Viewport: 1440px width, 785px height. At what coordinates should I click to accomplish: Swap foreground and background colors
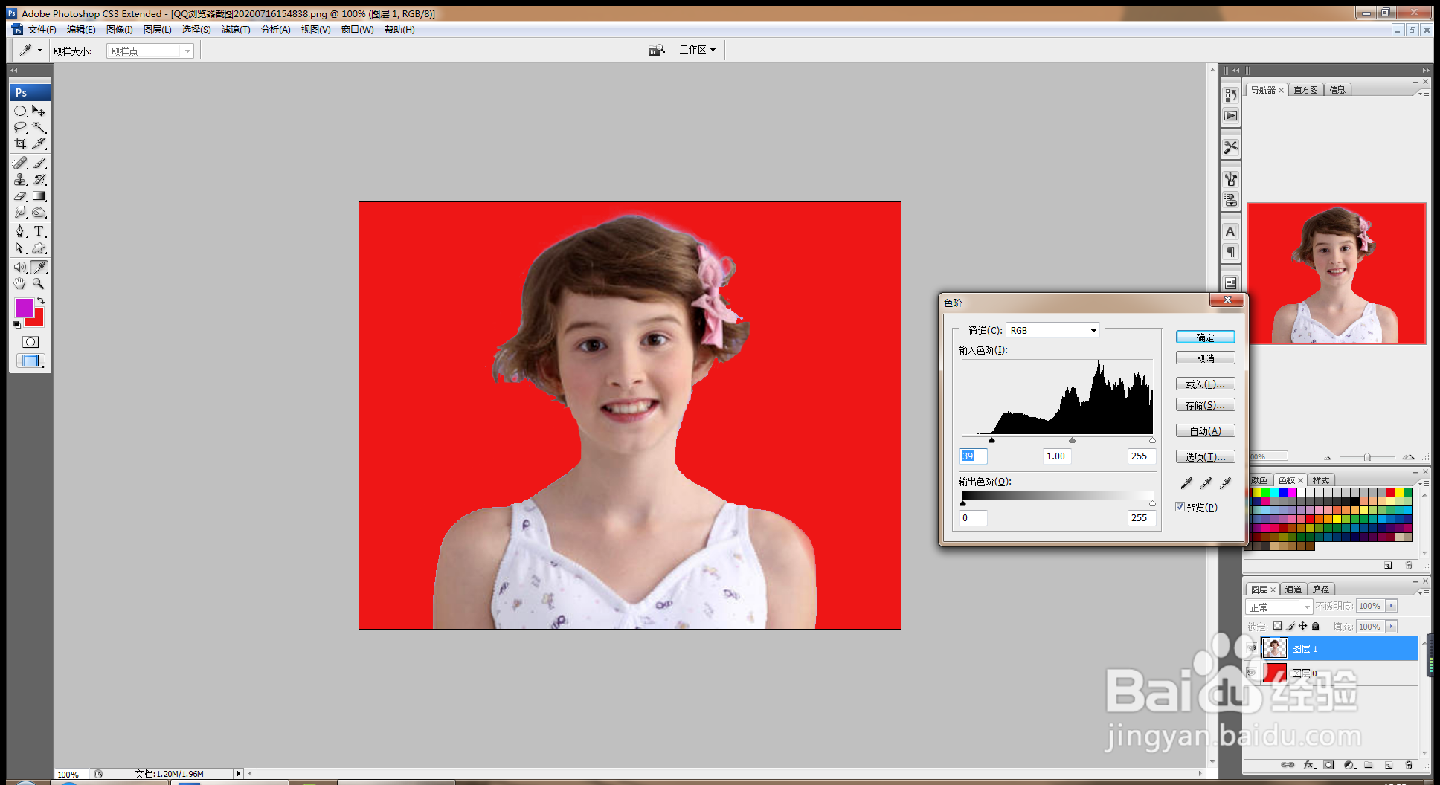coord(42,300)
